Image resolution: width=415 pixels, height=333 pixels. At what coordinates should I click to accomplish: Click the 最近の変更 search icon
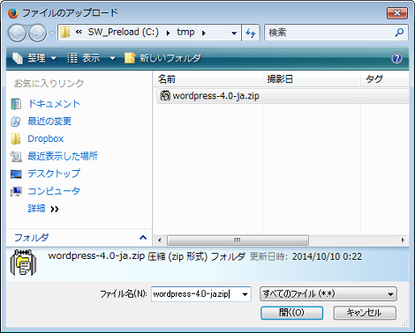(x=16, y=122)
